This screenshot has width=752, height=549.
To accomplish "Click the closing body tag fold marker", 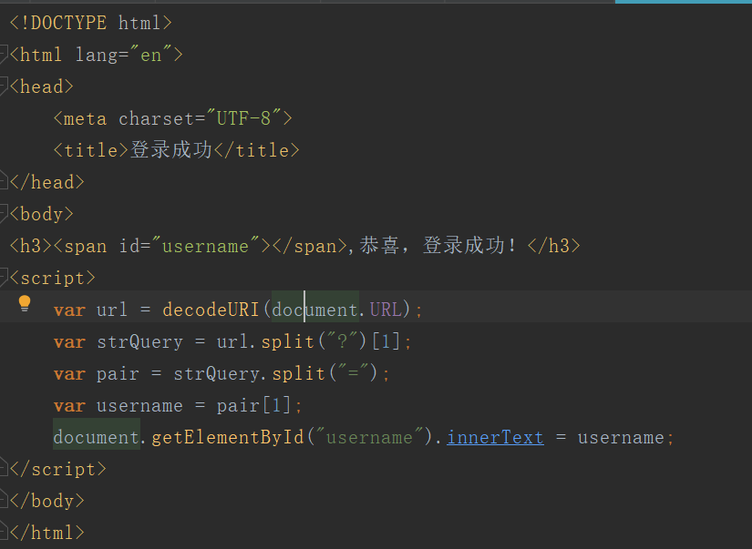I will [4, 499].
